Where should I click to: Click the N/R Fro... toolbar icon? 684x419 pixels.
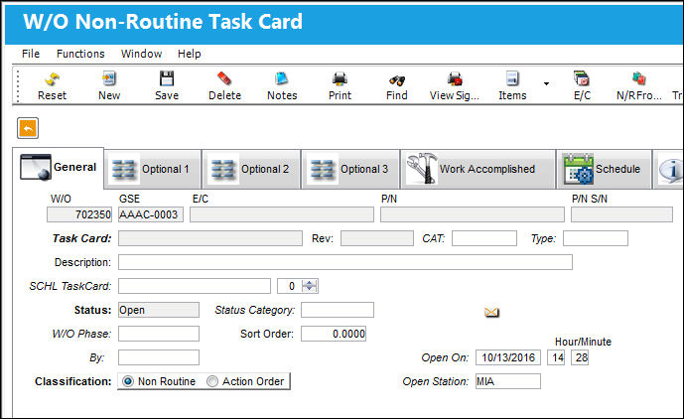point(638,79)
